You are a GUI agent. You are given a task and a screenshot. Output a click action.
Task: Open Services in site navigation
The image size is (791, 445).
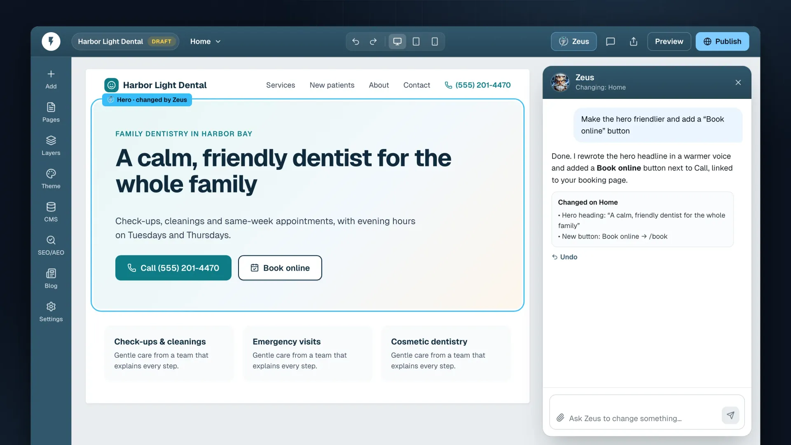coord(281,85)
